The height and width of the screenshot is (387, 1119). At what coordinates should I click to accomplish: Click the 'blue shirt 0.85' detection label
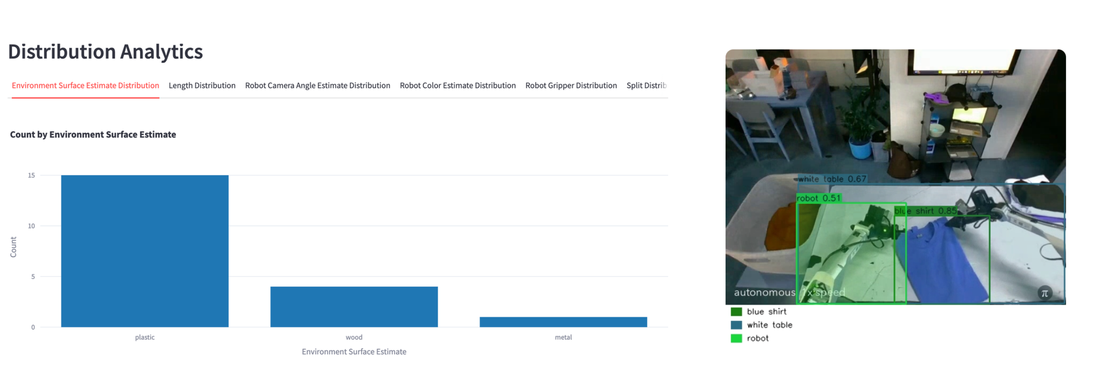925,211
